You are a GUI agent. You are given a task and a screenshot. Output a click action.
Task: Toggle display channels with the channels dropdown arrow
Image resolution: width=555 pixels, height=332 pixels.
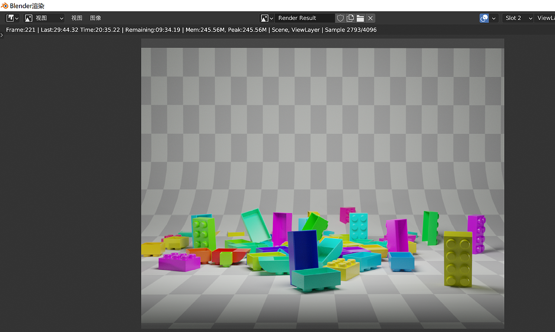(x=493, y=18)
